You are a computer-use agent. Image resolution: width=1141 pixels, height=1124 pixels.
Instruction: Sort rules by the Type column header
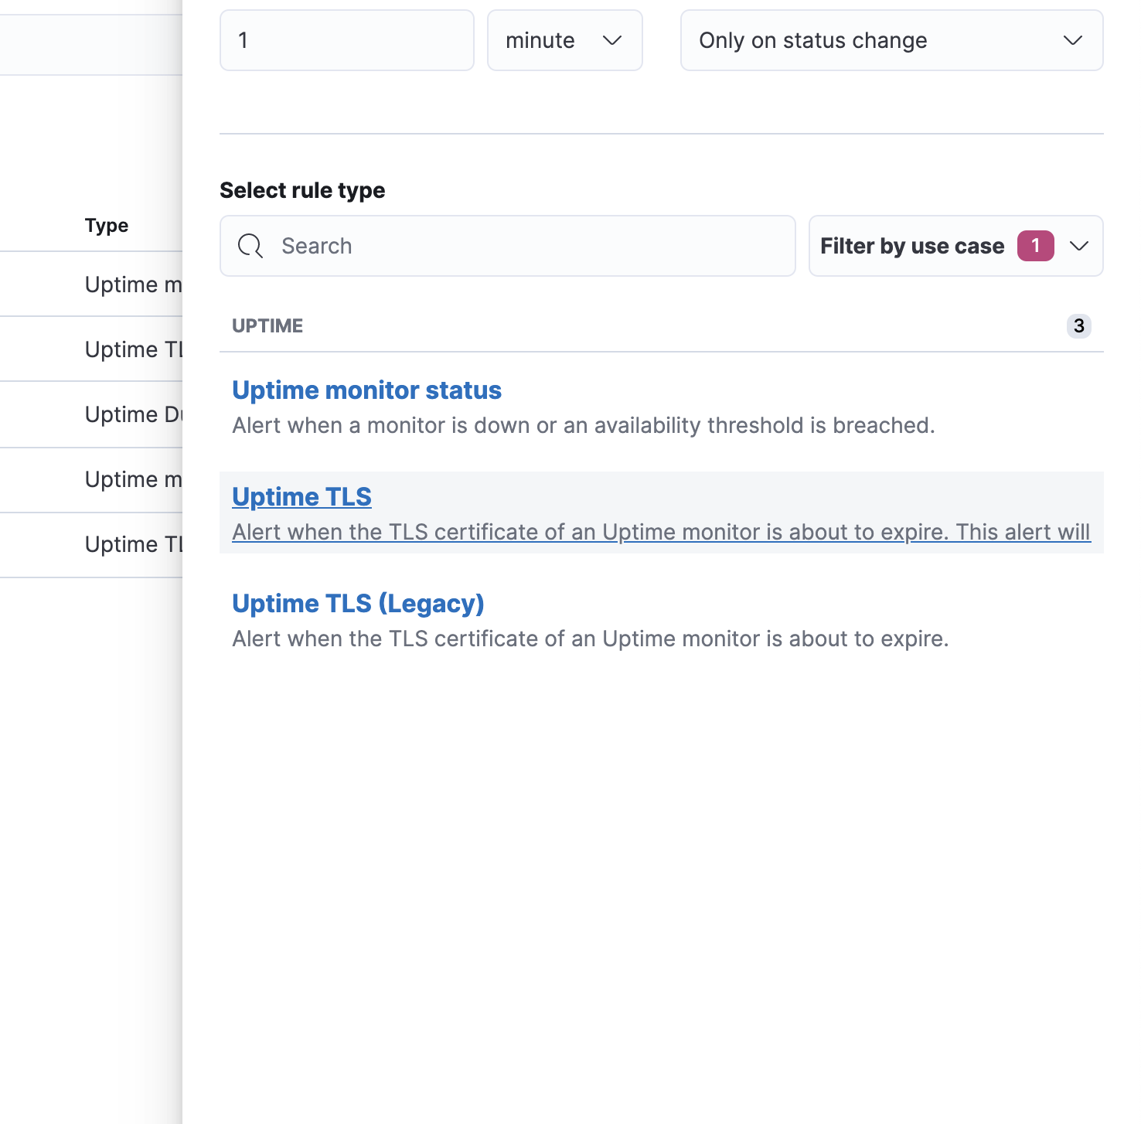point(106,225)
